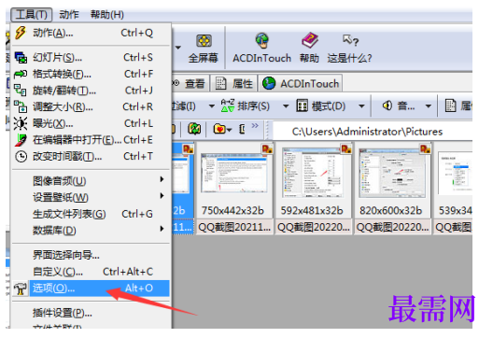The width and height of the screenshot is (493, 338).
Task: Click the green arrow format convert icon
Action: 21,74
